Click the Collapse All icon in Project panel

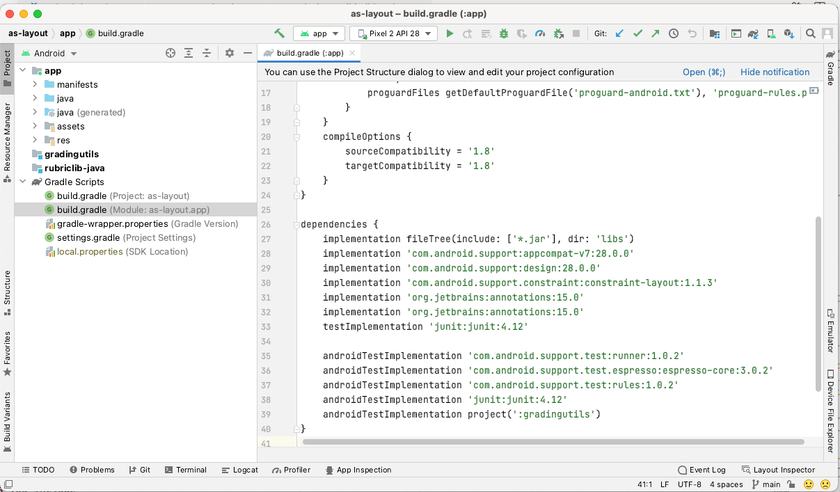(207, 53)
